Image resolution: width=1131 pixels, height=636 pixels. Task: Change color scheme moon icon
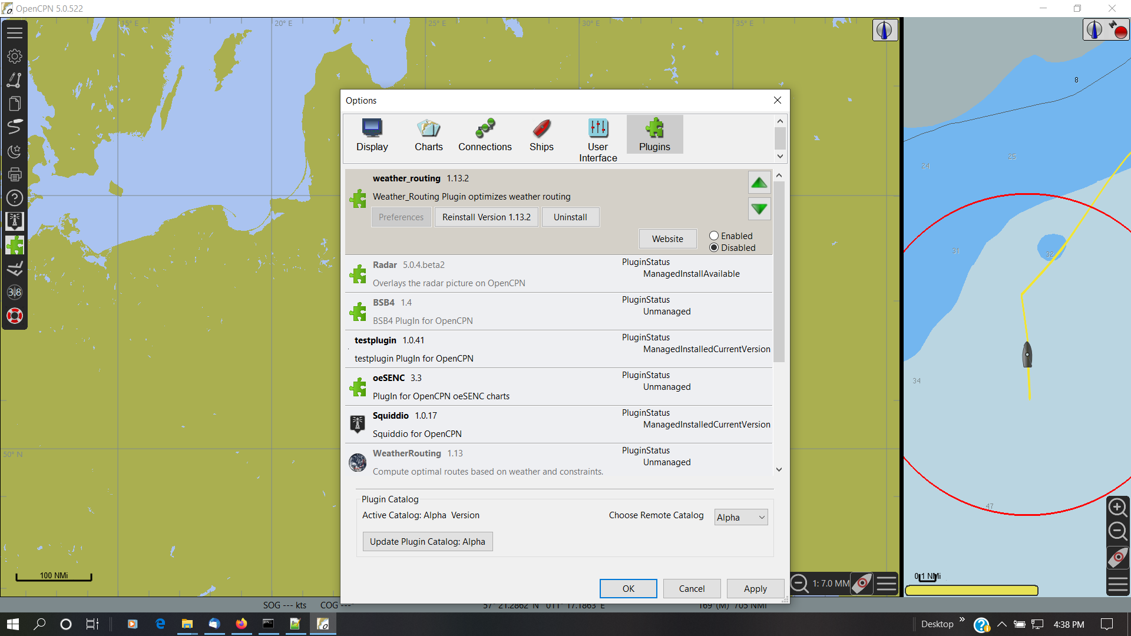(15, 151)
